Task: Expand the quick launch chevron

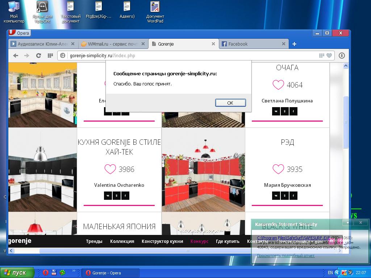Action: [x=74, y=271]
